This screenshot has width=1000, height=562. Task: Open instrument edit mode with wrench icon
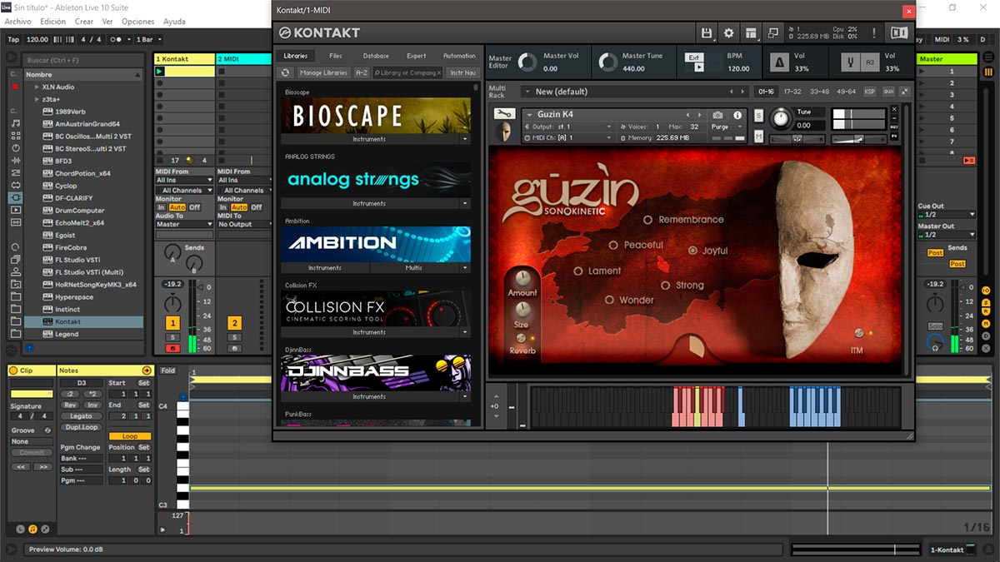point(503,114)
